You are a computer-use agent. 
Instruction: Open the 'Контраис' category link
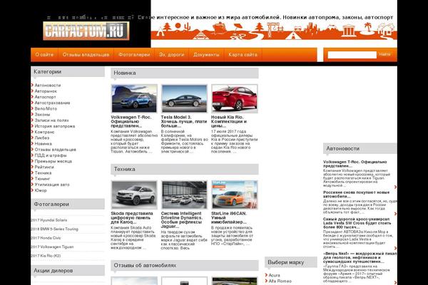(x=44, y=132)
